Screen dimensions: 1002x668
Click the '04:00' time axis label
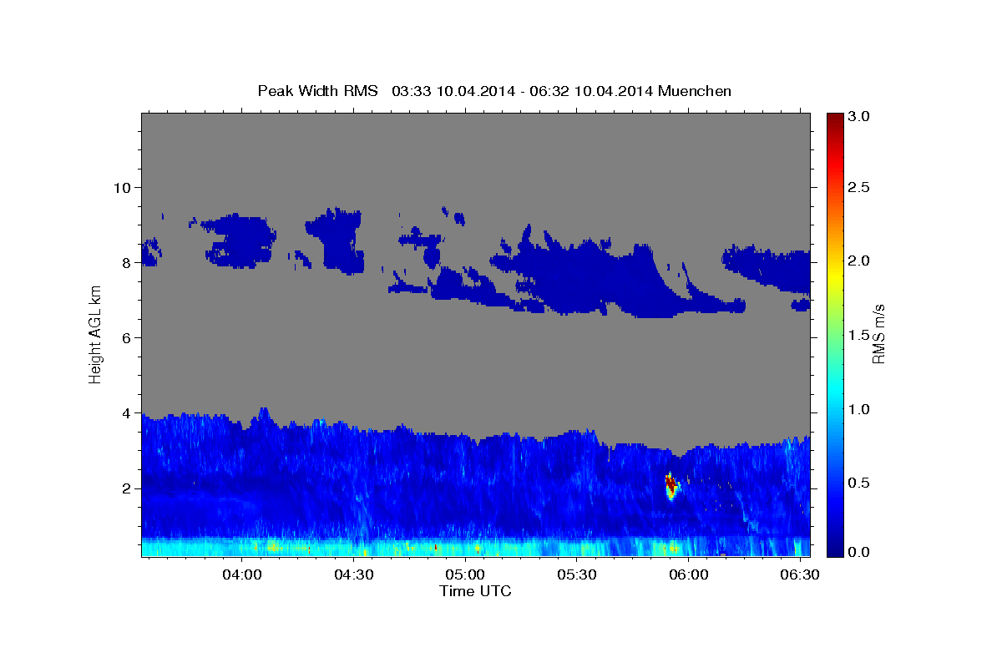point(242,575)
